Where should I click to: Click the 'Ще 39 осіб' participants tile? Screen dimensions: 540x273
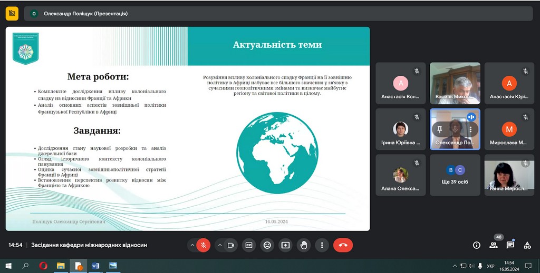point(455,175)
